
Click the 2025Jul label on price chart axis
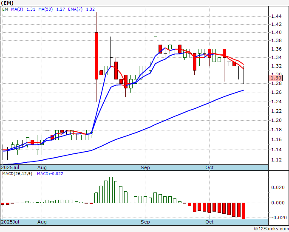coord(10,167)
